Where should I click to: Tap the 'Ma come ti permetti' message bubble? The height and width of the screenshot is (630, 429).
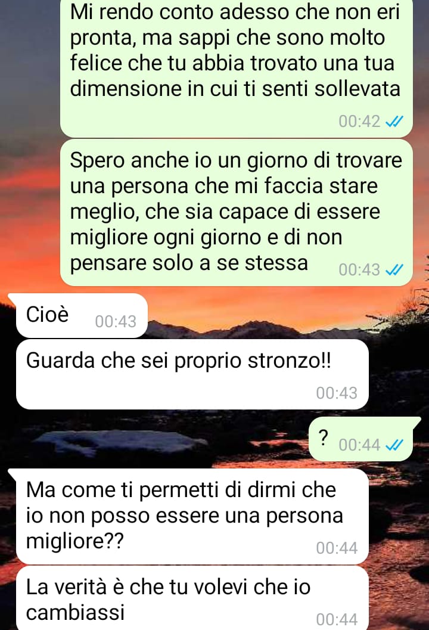click(x=192, y=516)
